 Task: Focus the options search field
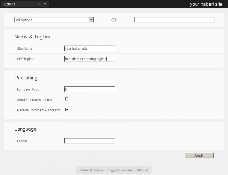(x=174, y=20)
